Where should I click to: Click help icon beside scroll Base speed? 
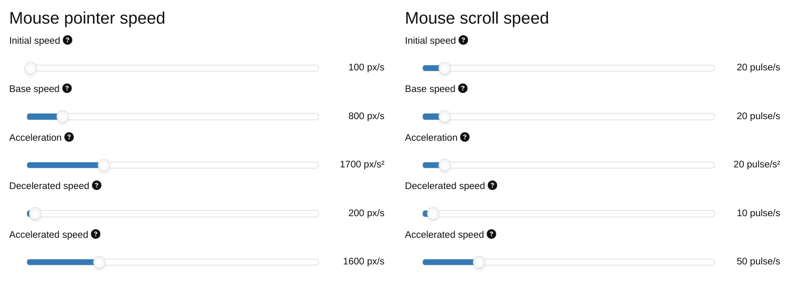463,88
